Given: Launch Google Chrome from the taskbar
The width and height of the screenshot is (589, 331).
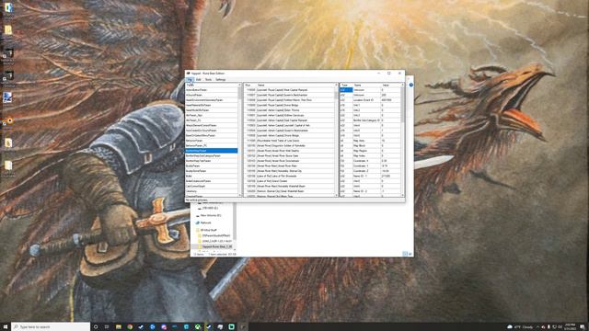Looking at the screenshot, I should 130,327.
